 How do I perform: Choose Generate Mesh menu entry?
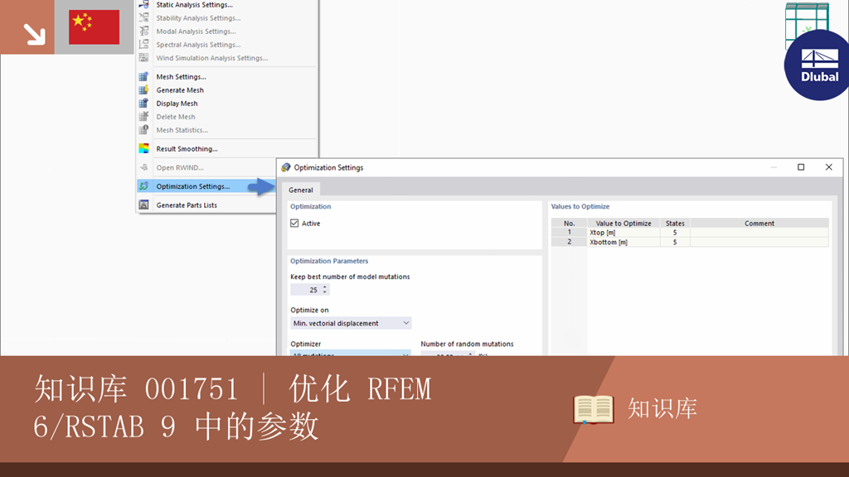[x=180, y=90]
